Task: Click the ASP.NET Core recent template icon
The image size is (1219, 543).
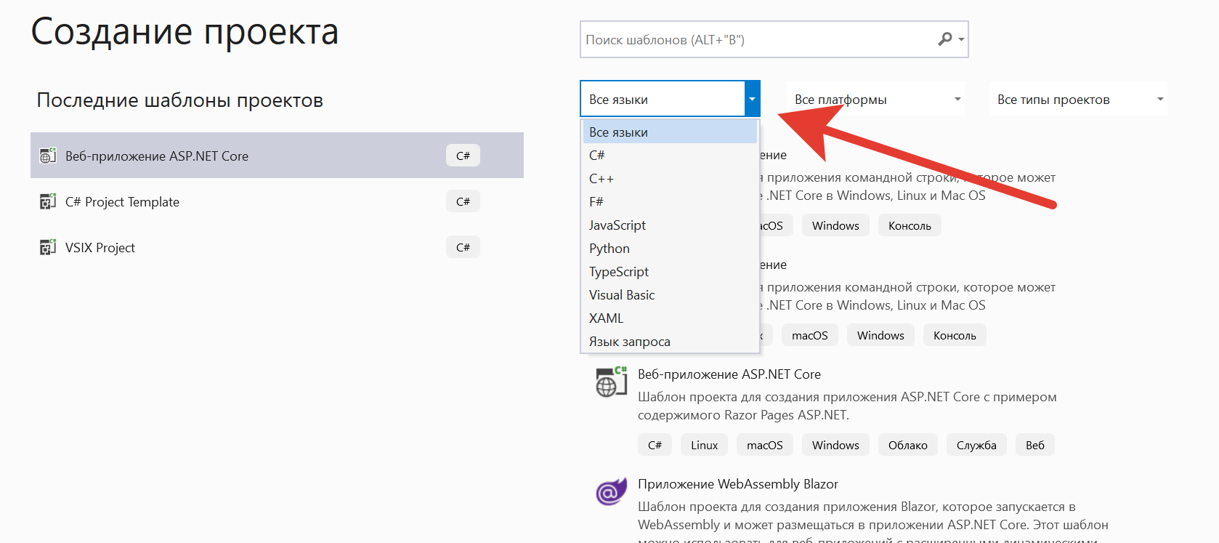Action: 48,156
